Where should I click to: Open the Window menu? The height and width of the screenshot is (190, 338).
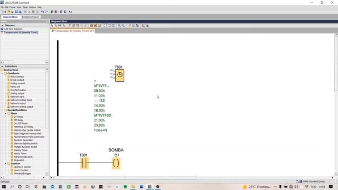(x=33, y=7)
